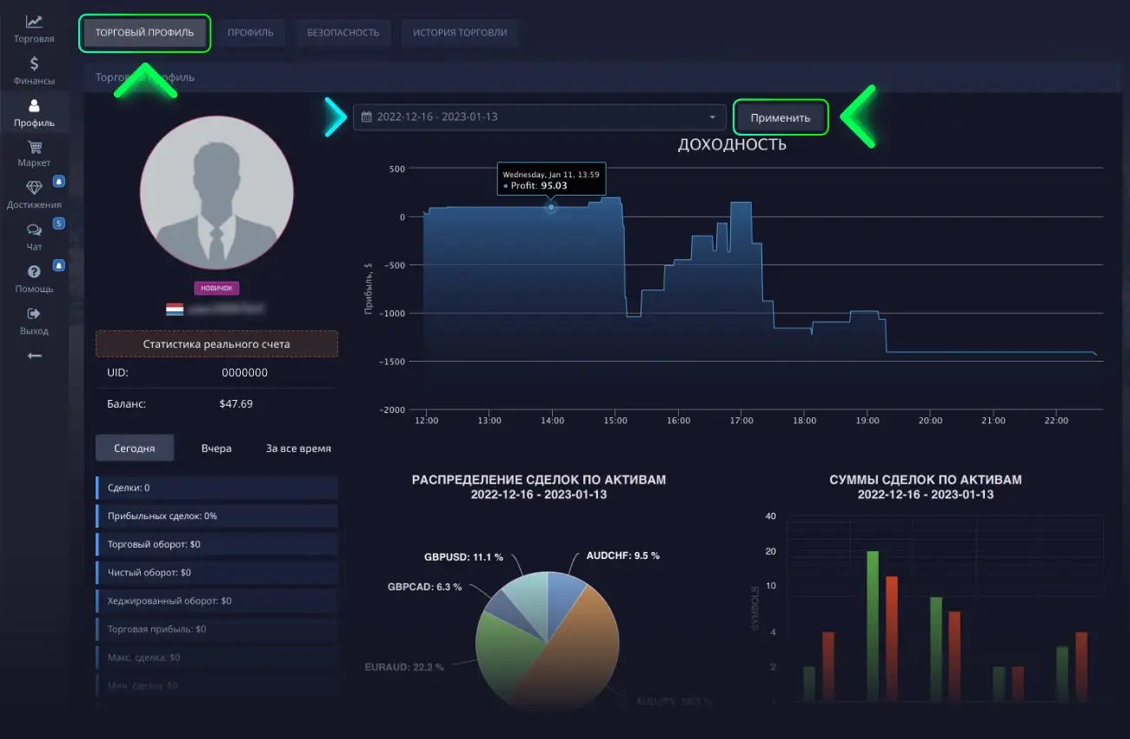Viewport: 1130px width, 739px height.
Task: Collapse sidebar with the left arrow icon
Action: click(x=34, y=356)
